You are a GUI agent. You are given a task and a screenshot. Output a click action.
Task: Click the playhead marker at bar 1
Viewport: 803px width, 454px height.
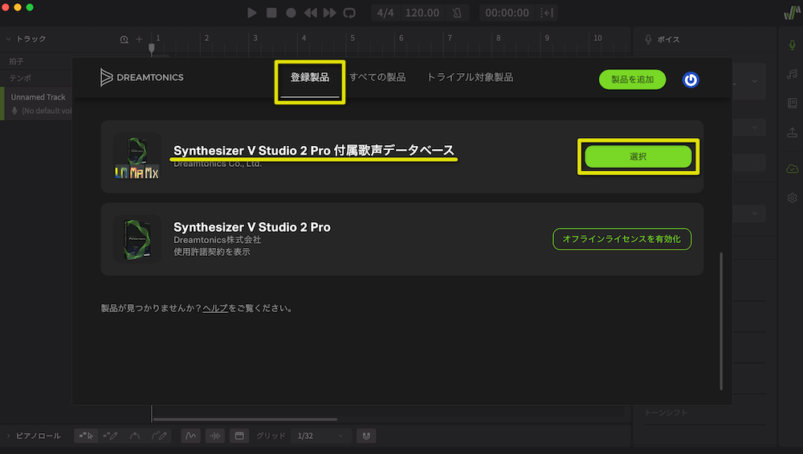[151, 49]
